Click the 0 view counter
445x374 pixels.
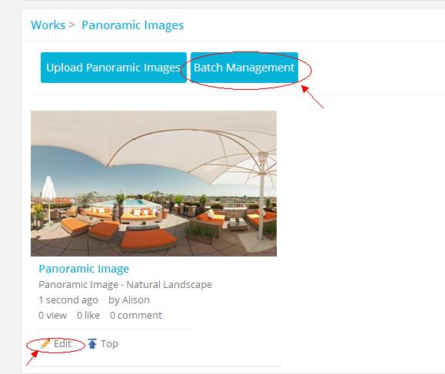coord(53,316)
